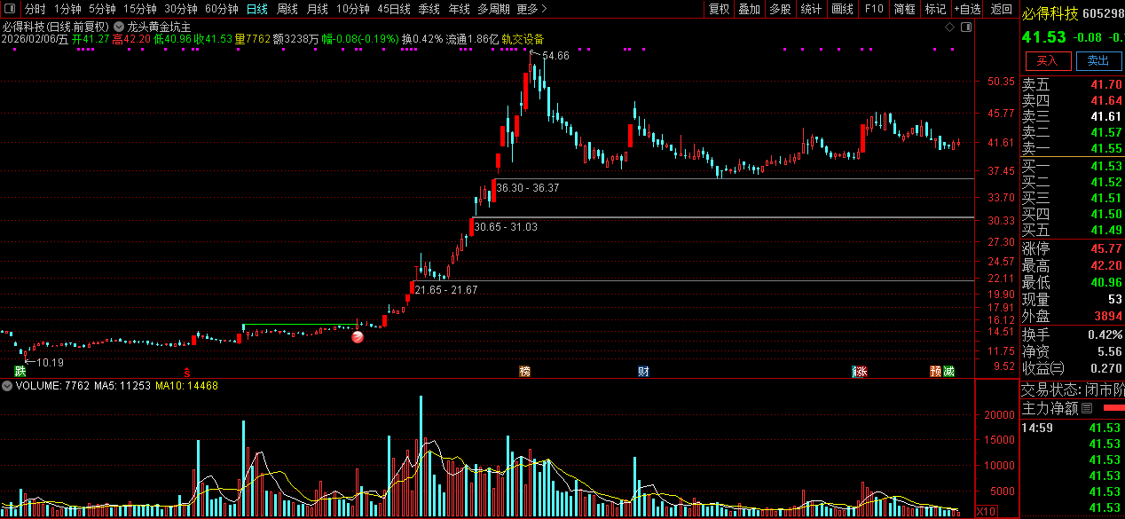This screenshot has width=1125, height=519.
Task: Click the sidebar panel toggle icon at top-left
Action: 10,9
